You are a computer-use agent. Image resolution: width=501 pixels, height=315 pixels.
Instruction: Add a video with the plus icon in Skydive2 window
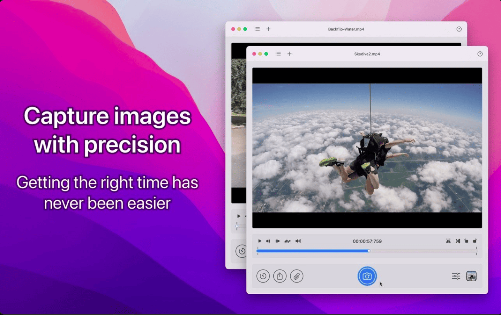coord(289,54)
